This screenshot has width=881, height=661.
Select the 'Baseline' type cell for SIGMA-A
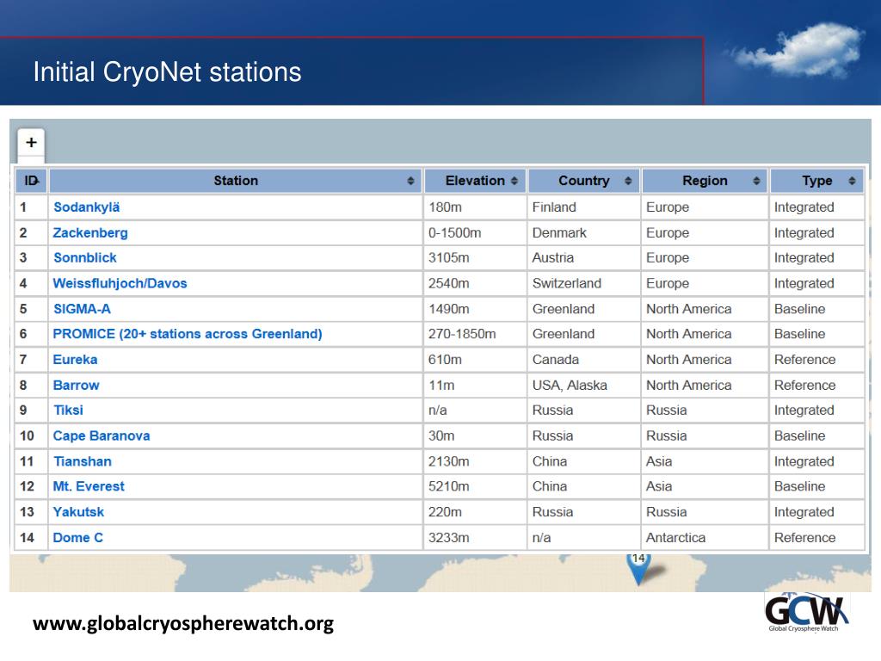pos(817,309)
